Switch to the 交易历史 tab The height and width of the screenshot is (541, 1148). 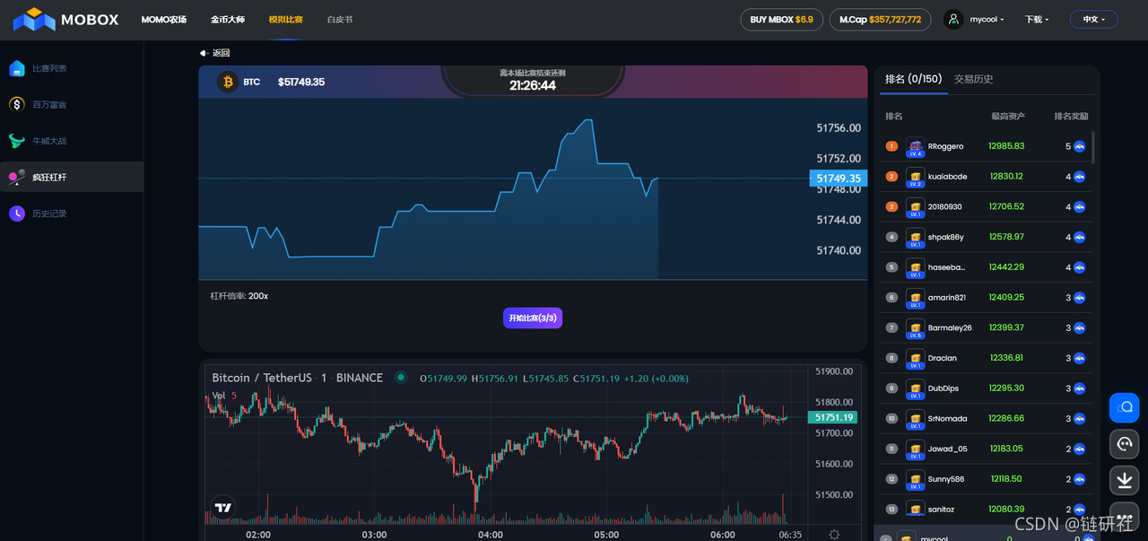click(x=974, y=79)
